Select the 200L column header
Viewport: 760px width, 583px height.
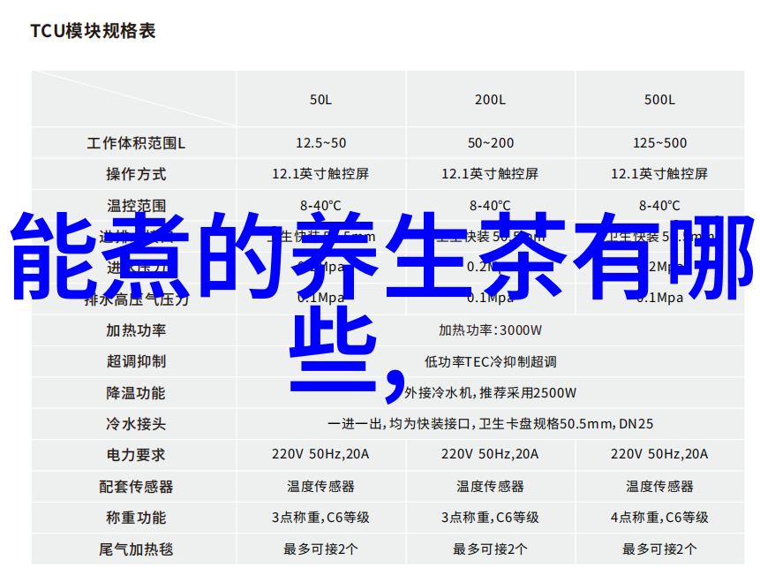pos(490,100)
